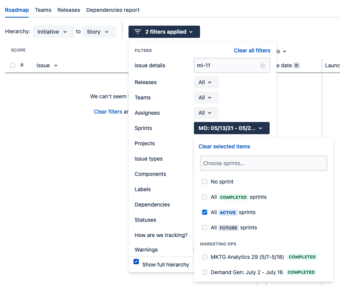340x286 pixels.
Task: Click the 'D' badge next to date column
Action: [296, 65]
